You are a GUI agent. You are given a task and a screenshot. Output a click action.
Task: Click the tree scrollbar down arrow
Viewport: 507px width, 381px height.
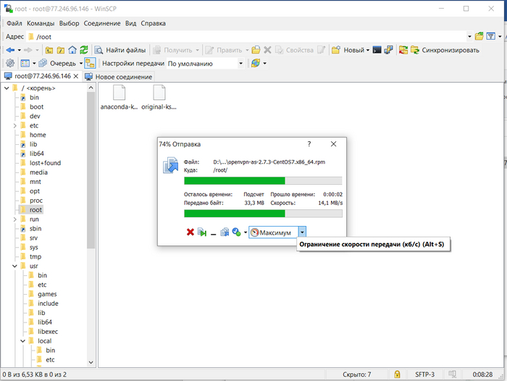click(91, 362)
